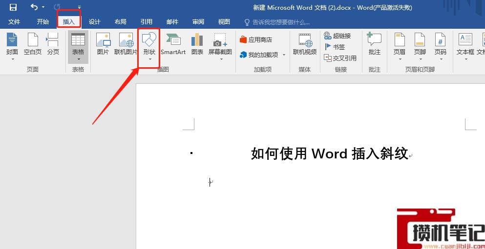Switch to the 开始 tab

[42, 21]
